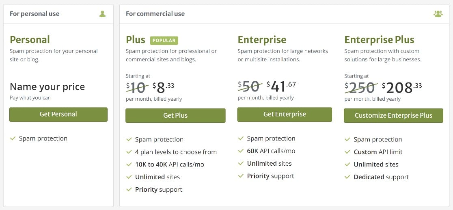Screen dimensions: 453x210
Task: Click the checkmark next to 60K API calls/mo
Action: click(241, 151)
